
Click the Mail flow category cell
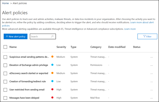(x=95, y=98)
